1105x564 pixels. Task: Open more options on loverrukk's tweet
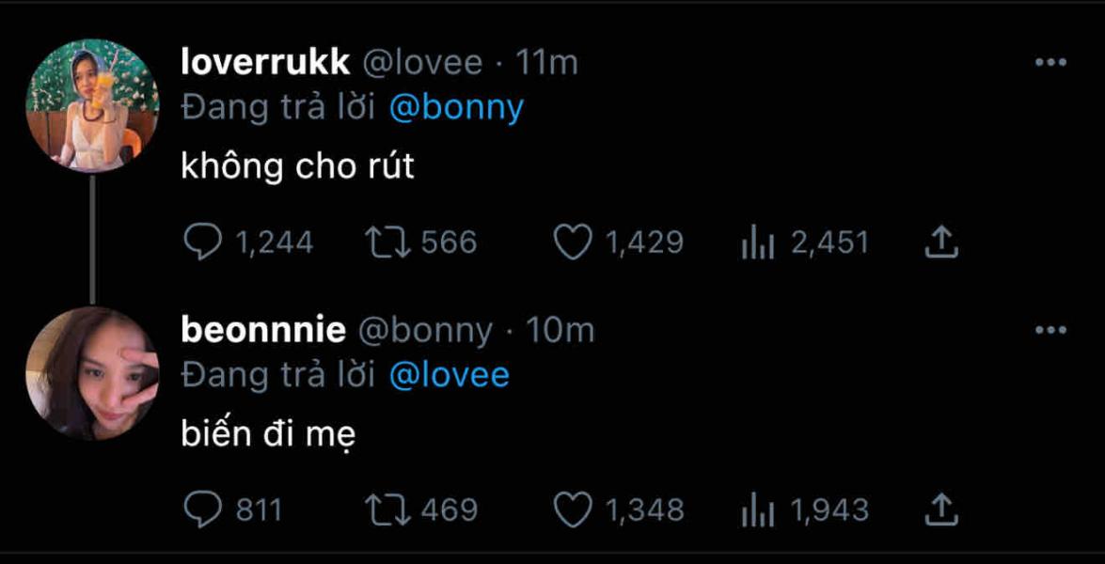tap(1050, 63)
